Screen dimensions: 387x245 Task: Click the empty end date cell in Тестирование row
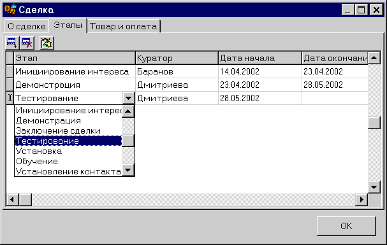point(335,98)
